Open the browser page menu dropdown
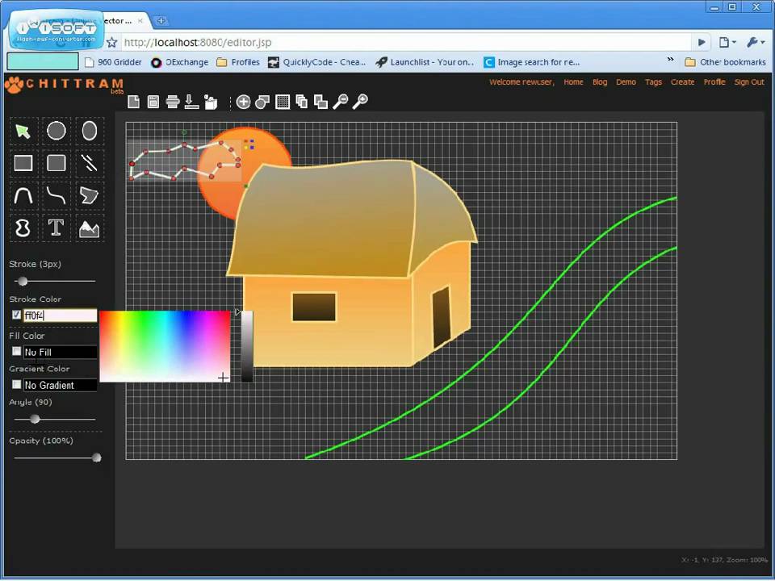Screen dimensions: 775x581 (727, 42)
